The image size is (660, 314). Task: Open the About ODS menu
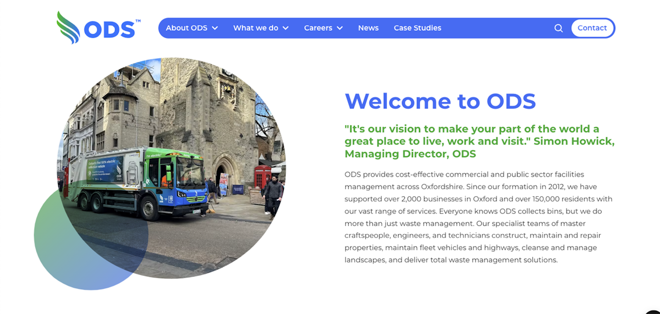(186, 28)
